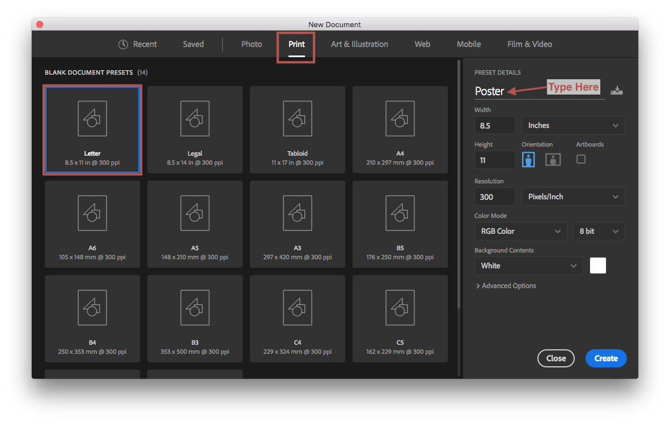The width and height of the screenshot is (670, 424).
Task: Click the white background color swatch
Action: 598,265
